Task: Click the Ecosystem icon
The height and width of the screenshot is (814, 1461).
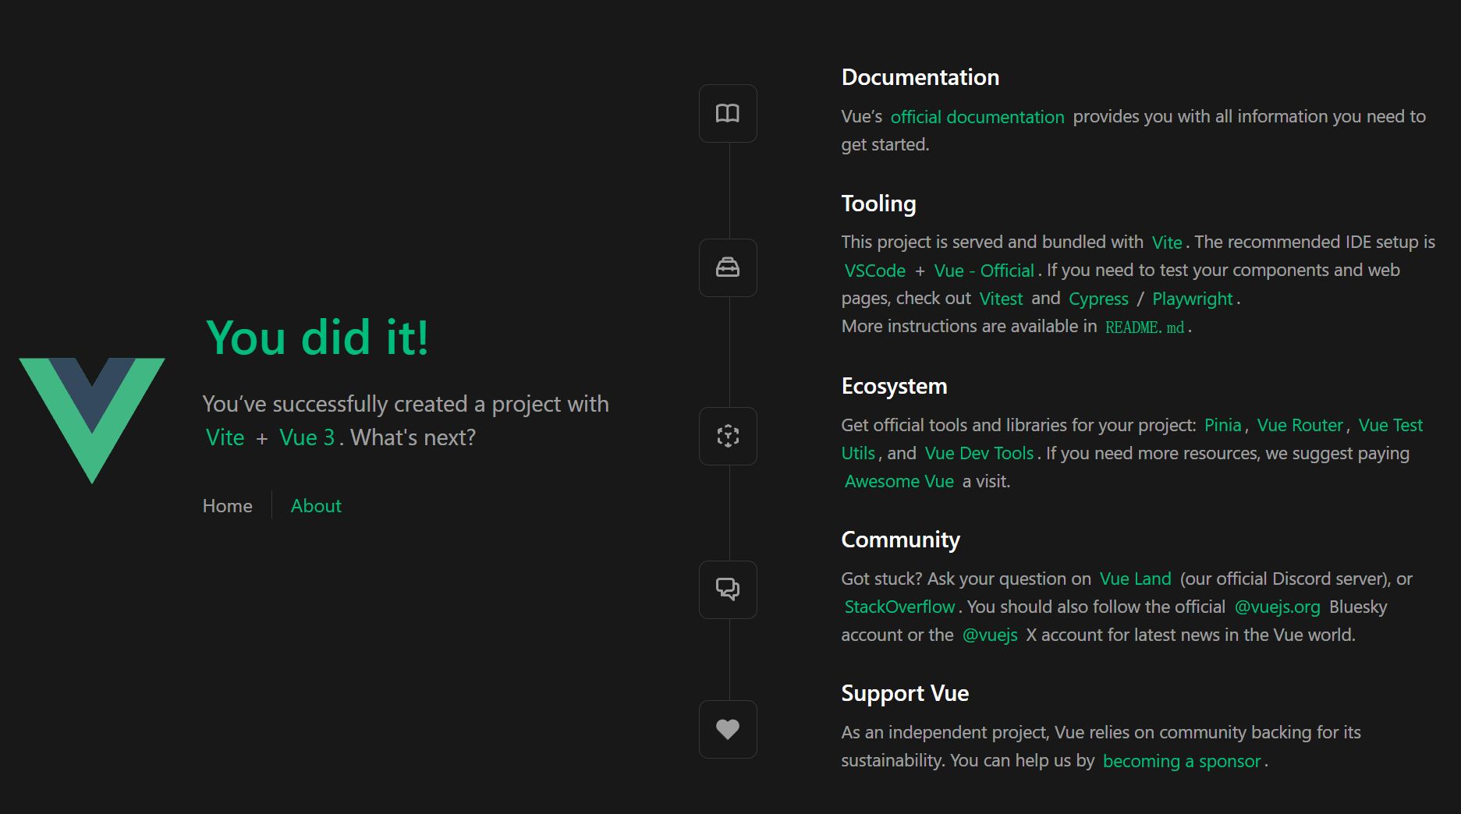Action: [x=728, y=436]
